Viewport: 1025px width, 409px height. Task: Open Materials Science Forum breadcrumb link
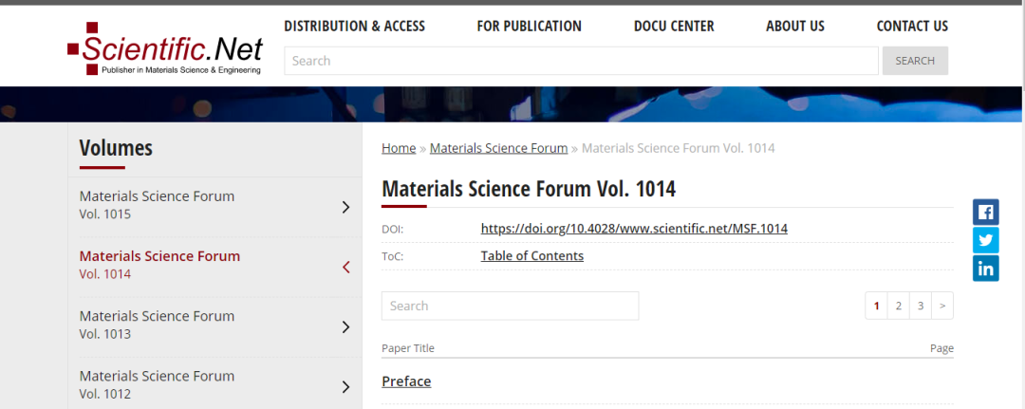click(499, 148)
